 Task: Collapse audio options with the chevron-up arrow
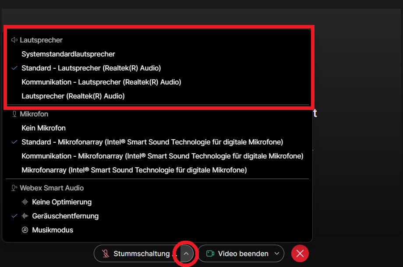click(186, 253)
